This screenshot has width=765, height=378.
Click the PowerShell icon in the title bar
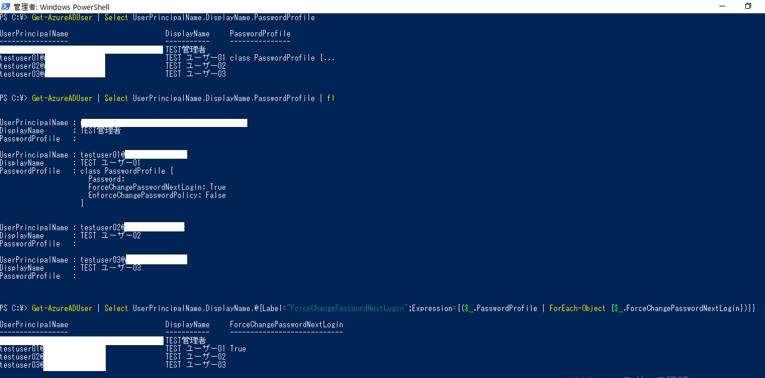click(x=6, y=6)
